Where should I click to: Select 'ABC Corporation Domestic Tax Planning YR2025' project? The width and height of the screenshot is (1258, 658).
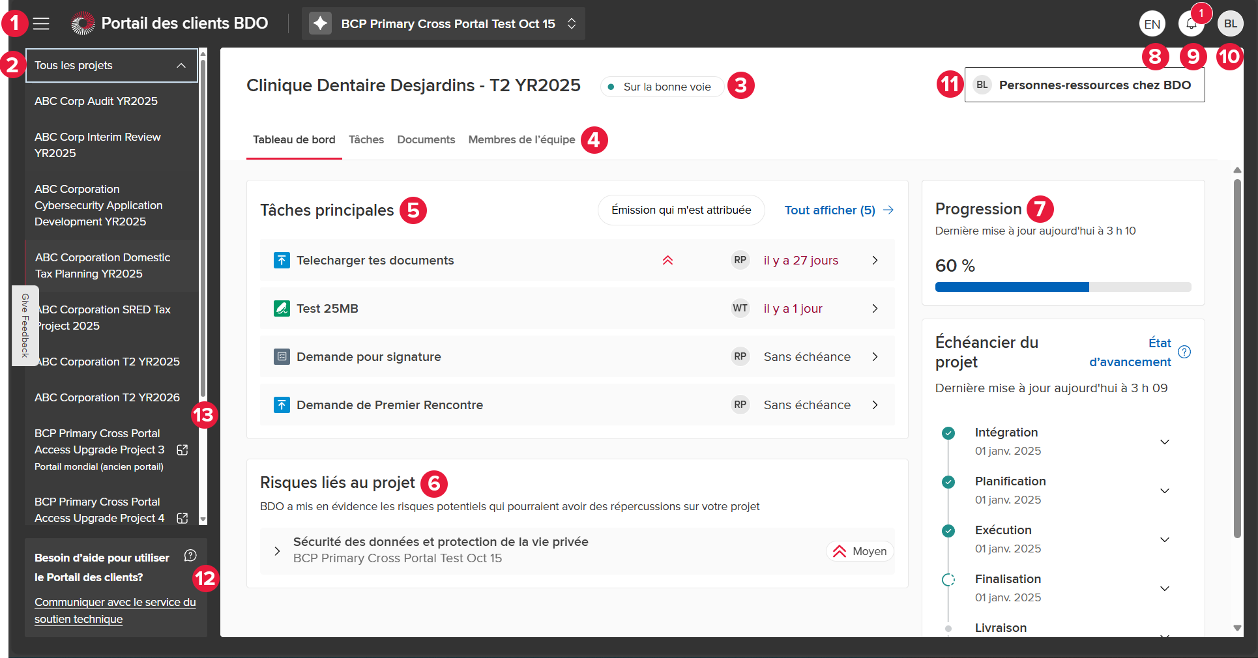pos(111,266)
